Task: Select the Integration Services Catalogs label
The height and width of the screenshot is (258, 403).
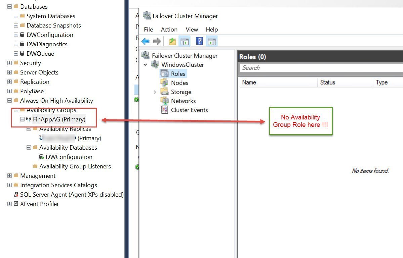Action: point(58,185)
